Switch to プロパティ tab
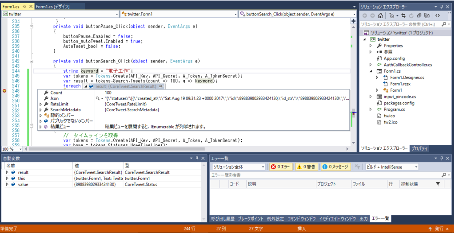 coord(419,148)
